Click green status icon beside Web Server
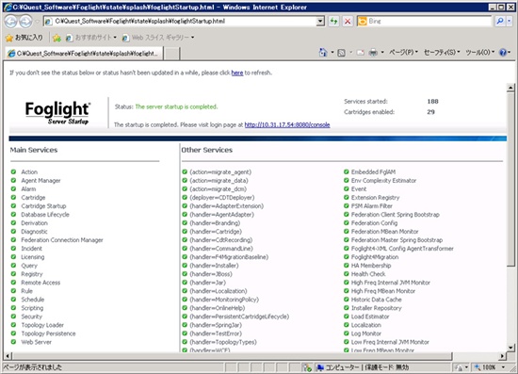The height and width of the screenshot is (374, 518). coord(13,342)
